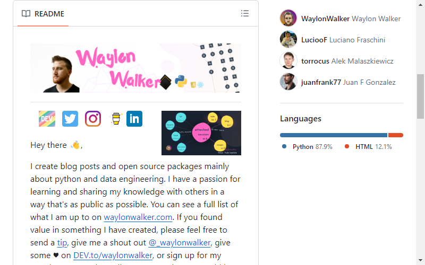
Task: Click the DEV.to rainbow badge icon
Action: (47, 119)
